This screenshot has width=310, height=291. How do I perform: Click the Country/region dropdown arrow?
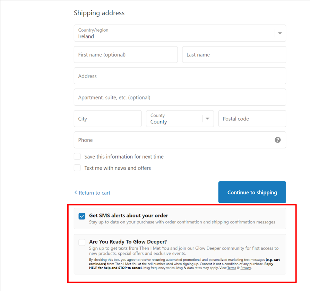280,33
